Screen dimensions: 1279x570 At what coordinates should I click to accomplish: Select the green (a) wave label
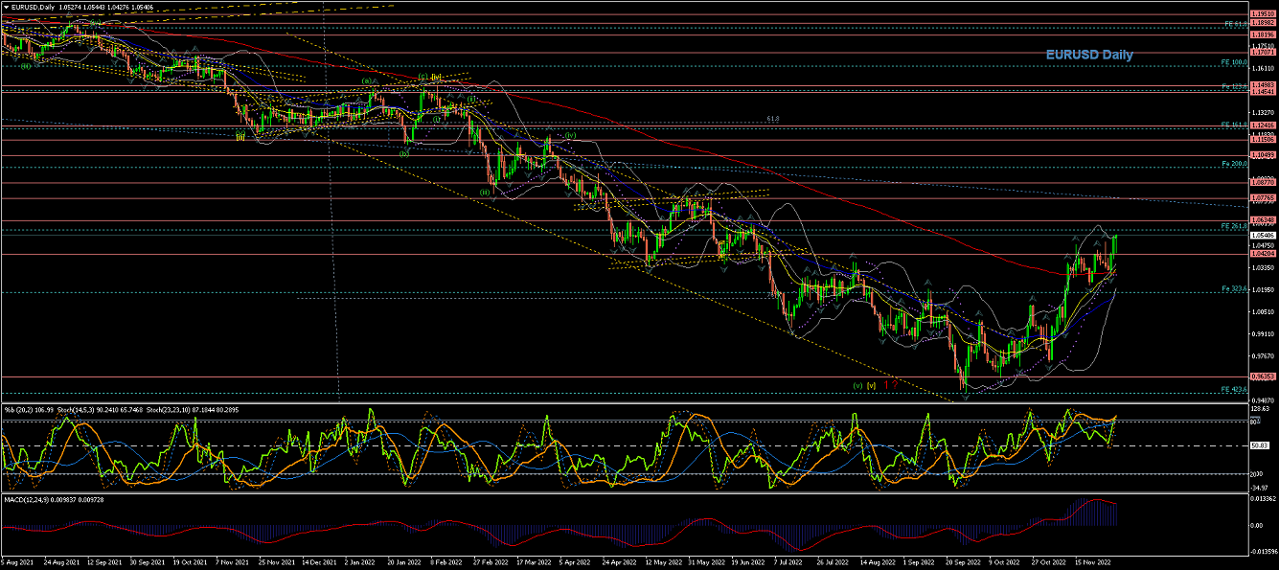pyautogui.click(x=367, y=81)
